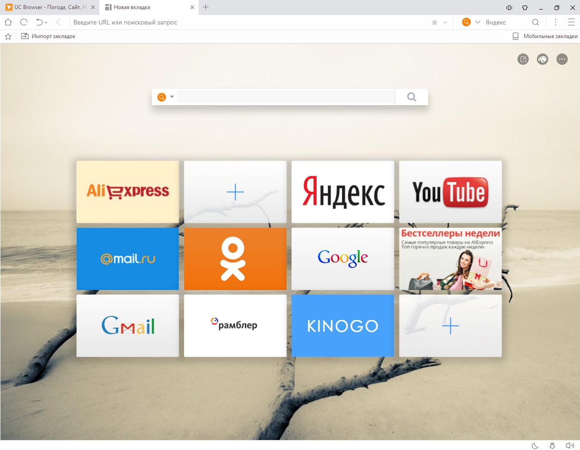Viewport: 580px width, 450px height.
Task: Open the three-dot vertical menu
Action: 556,22
